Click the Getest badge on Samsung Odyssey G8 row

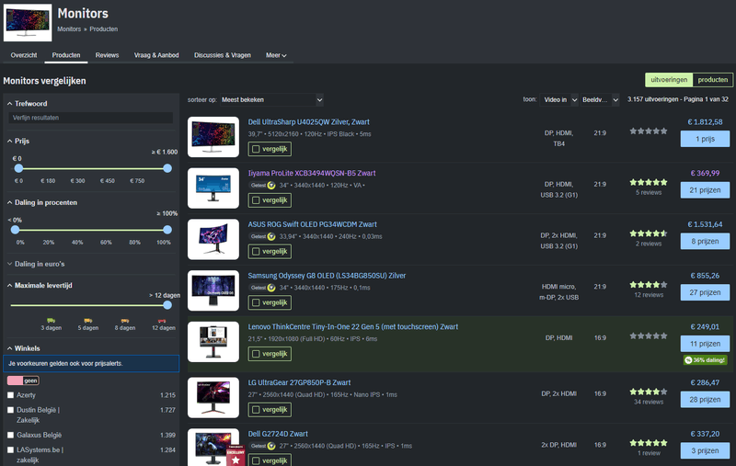pyautogui.click(x=262, y=288)
